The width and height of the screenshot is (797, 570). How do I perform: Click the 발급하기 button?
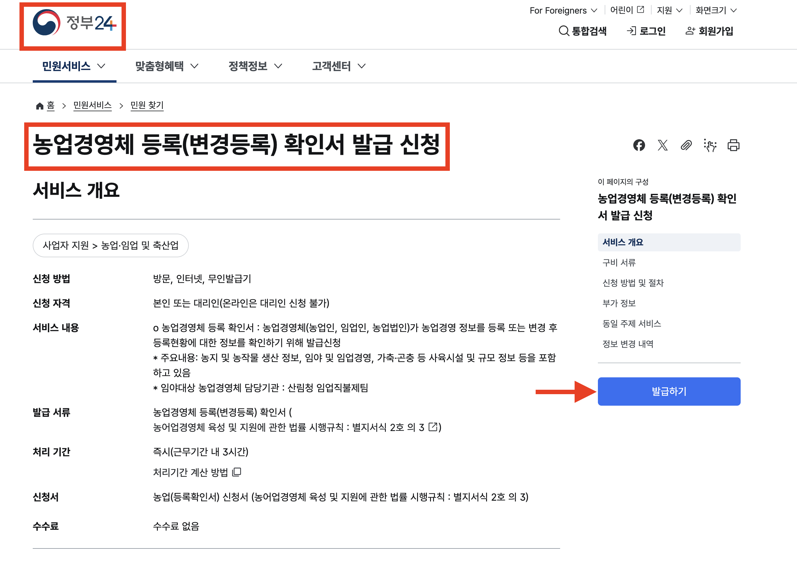(x=669, y=391)
